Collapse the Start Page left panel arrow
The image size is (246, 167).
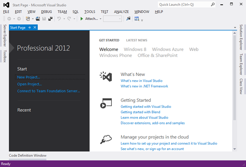tap(12, 48)
